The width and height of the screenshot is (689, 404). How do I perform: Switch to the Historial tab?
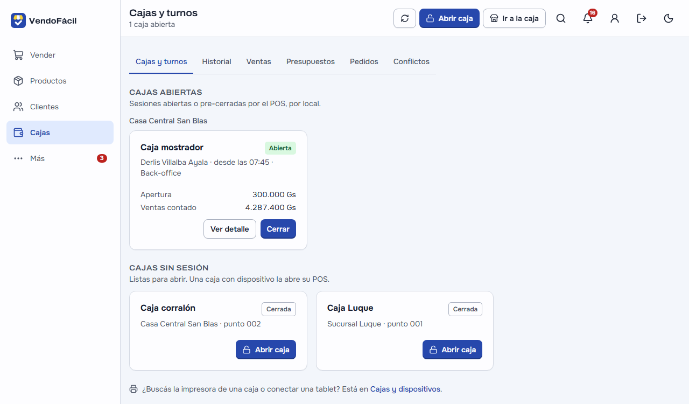(216, 61)
